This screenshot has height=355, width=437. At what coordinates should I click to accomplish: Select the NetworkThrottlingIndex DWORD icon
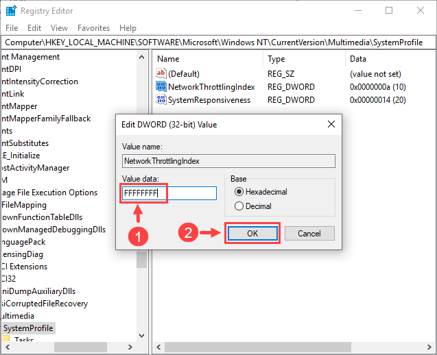(x=161, y=86)
